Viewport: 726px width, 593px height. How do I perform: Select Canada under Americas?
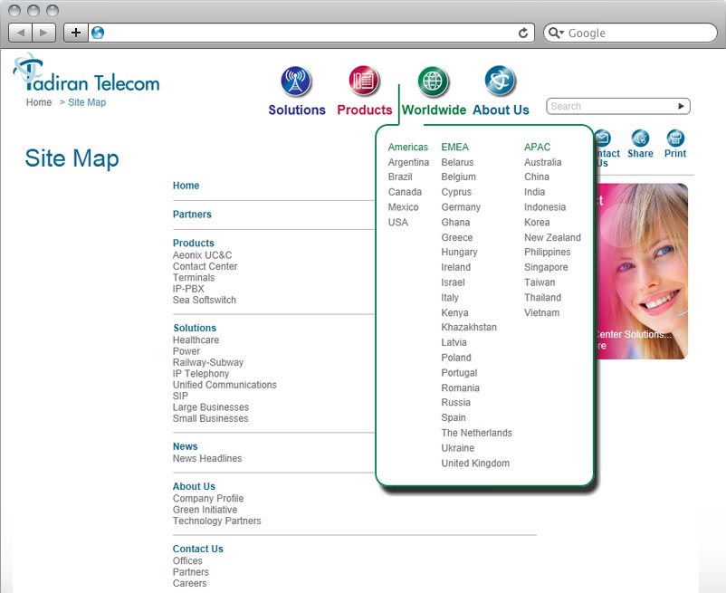[405, 192]
